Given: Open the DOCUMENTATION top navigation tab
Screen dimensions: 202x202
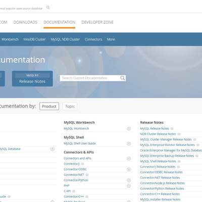Looking at the screenshot, I should (x=60, y=22).
